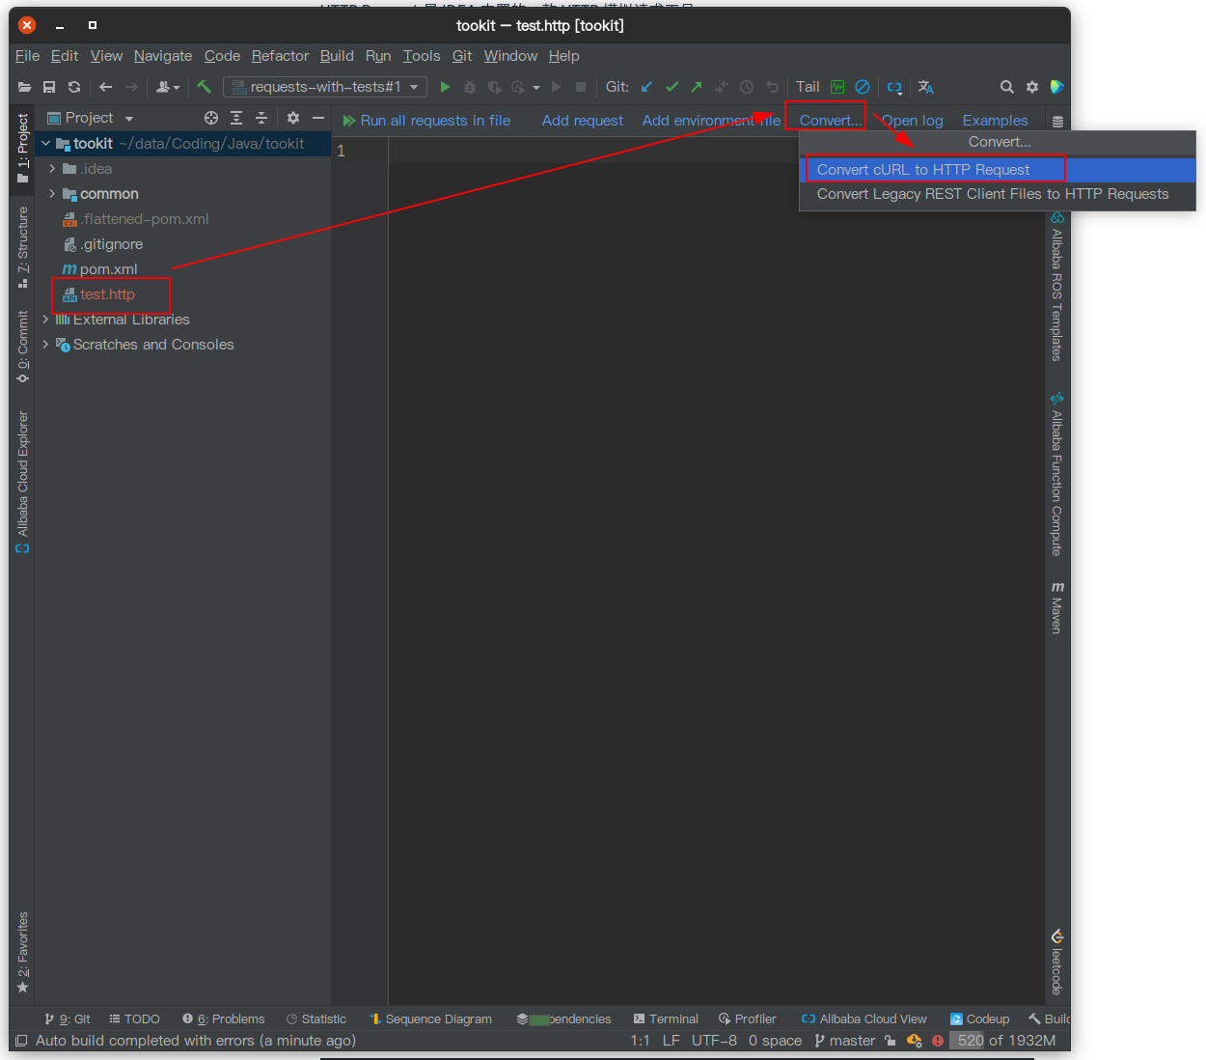Click the Add request link

point(583,121)
